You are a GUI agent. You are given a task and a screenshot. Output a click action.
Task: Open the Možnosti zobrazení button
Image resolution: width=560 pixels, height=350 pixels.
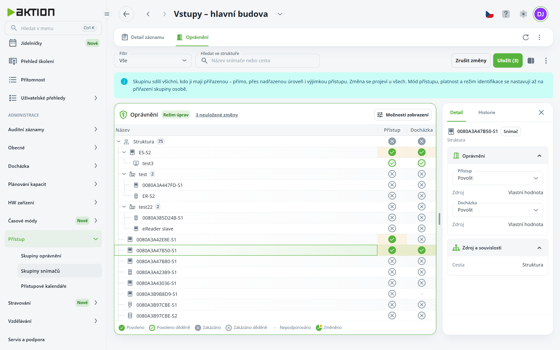[403, 115]
